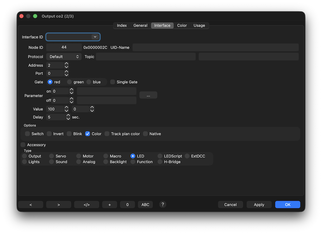Uncheck the Color option

tap(88, 134)
